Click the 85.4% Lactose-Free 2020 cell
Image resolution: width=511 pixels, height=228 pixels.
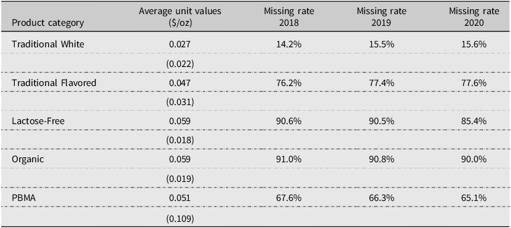(x=474, y=121)
